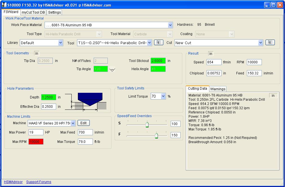Click the Feed override slider handle
The height and width of the screenshot is (187, 285).
(x=156, y=136)
